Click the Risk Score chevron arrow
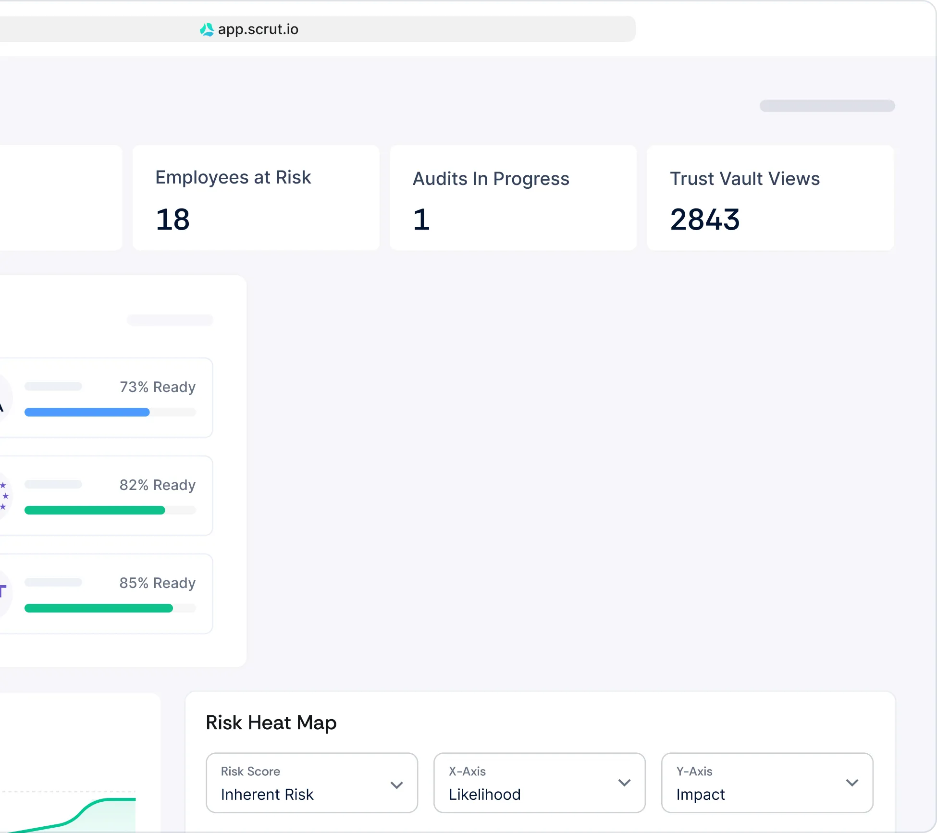Viewport: 937px width, 833px height. pos(396,785)
